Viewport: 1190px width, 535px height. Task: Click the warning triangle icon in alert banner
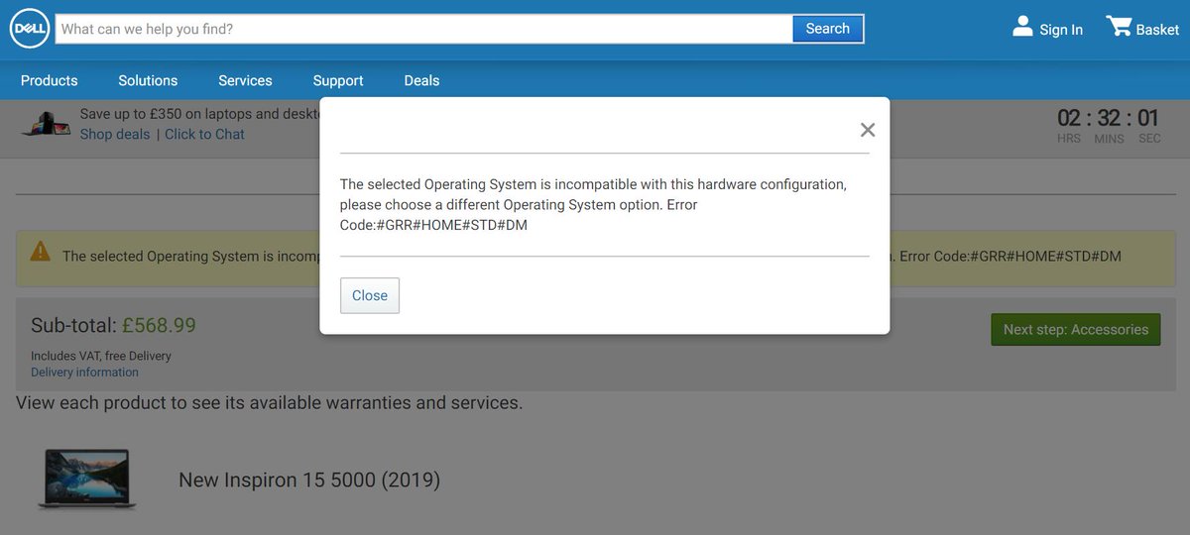pyautogui.click(x=41, y=252)
